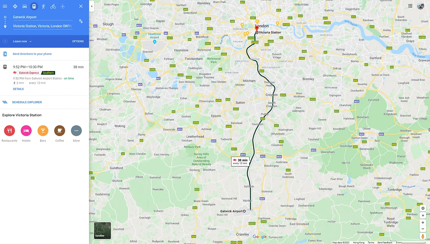Open Google apps grid

click(410, 6)
